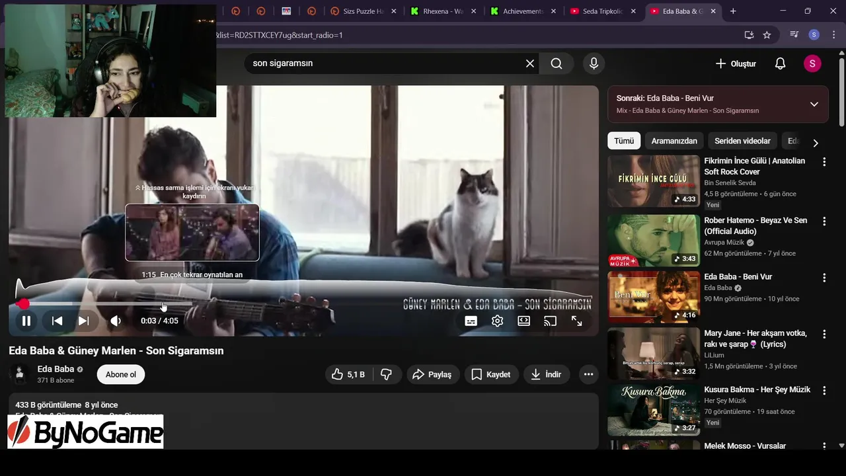Share the video with Paylaş
This screenshot has height=476, width=846.
[432, 374]
